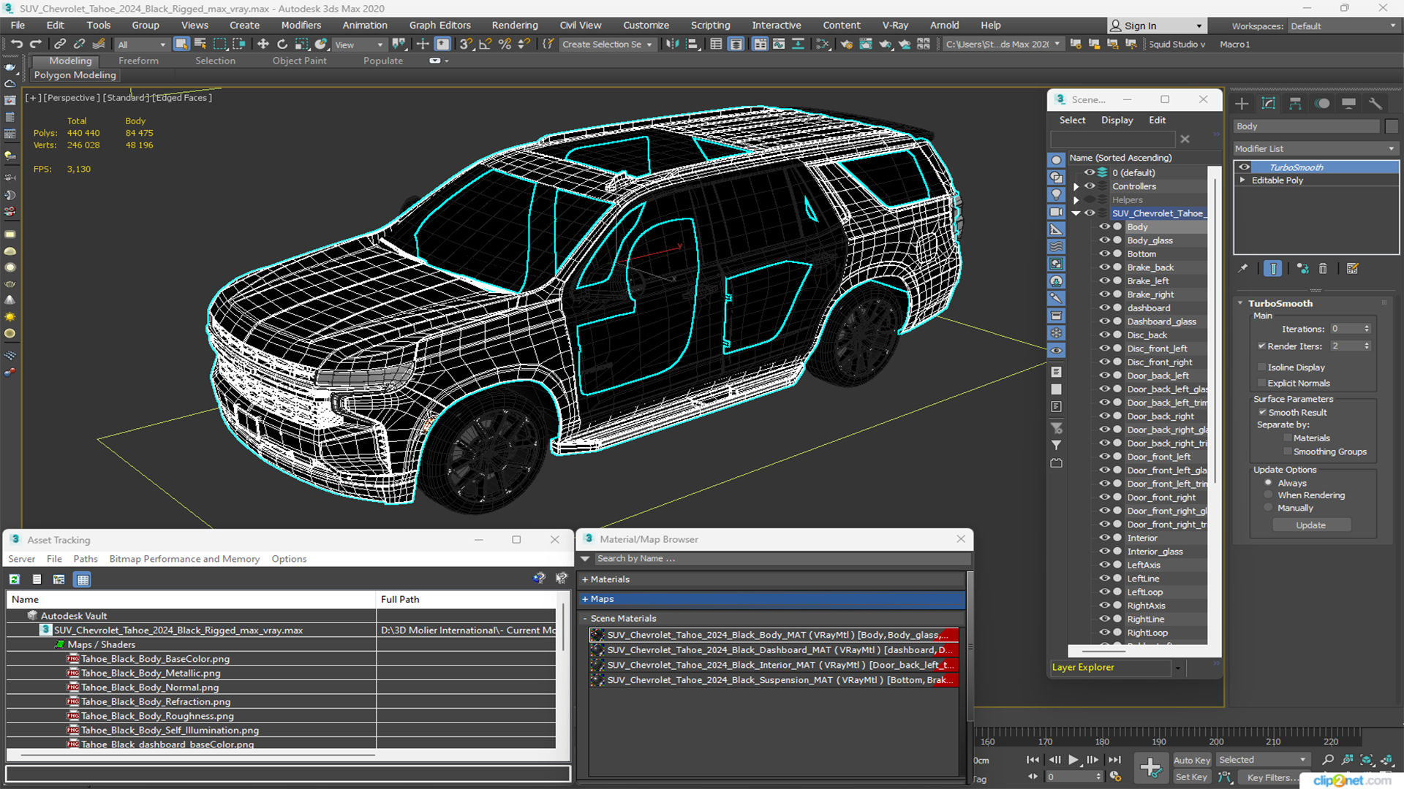This screenshot has height=789, width=1404.
Task: Open Render Setup teapot icon
Action: click(846, 45)
